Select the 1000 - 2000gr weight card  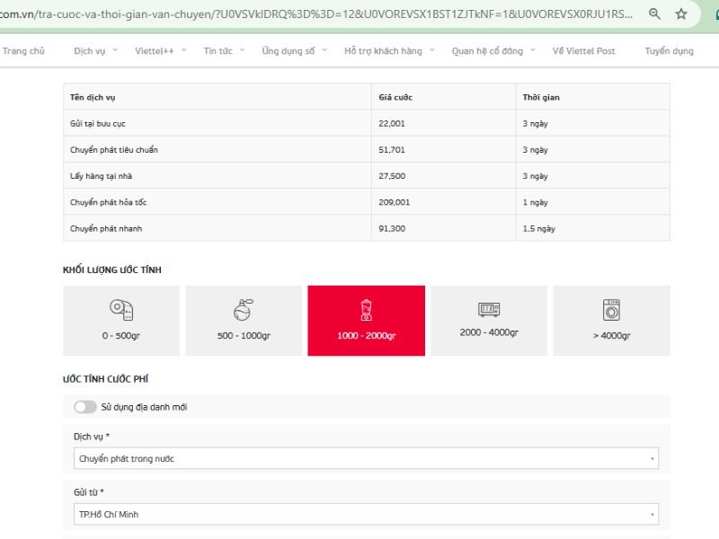click(367, 321)
